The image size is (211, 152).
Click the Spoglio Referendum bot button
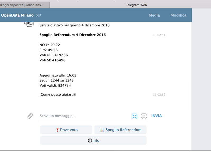(121, 130)
